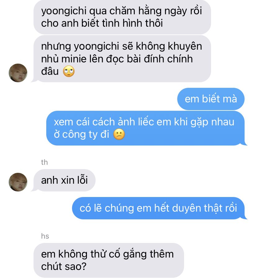This screenshot has height=278, width=257.
Task: Tap the message 'em không thử cố gắng thêm chút sao?'
Action: pyautogui.click(x=109, y=260)
